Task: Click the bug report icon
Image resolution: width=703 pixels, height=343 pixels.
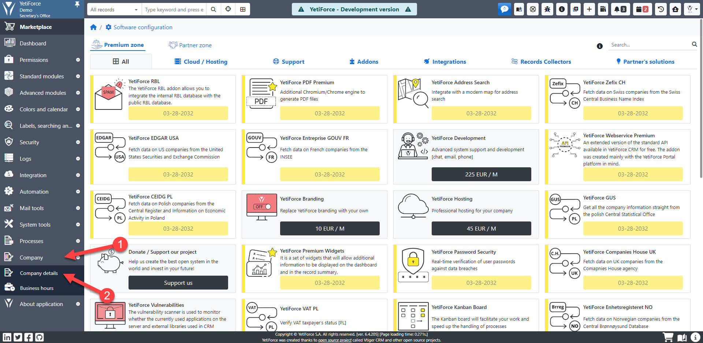Action: [547, 9]
